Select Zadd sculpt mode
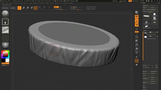 tap(56, 7)
